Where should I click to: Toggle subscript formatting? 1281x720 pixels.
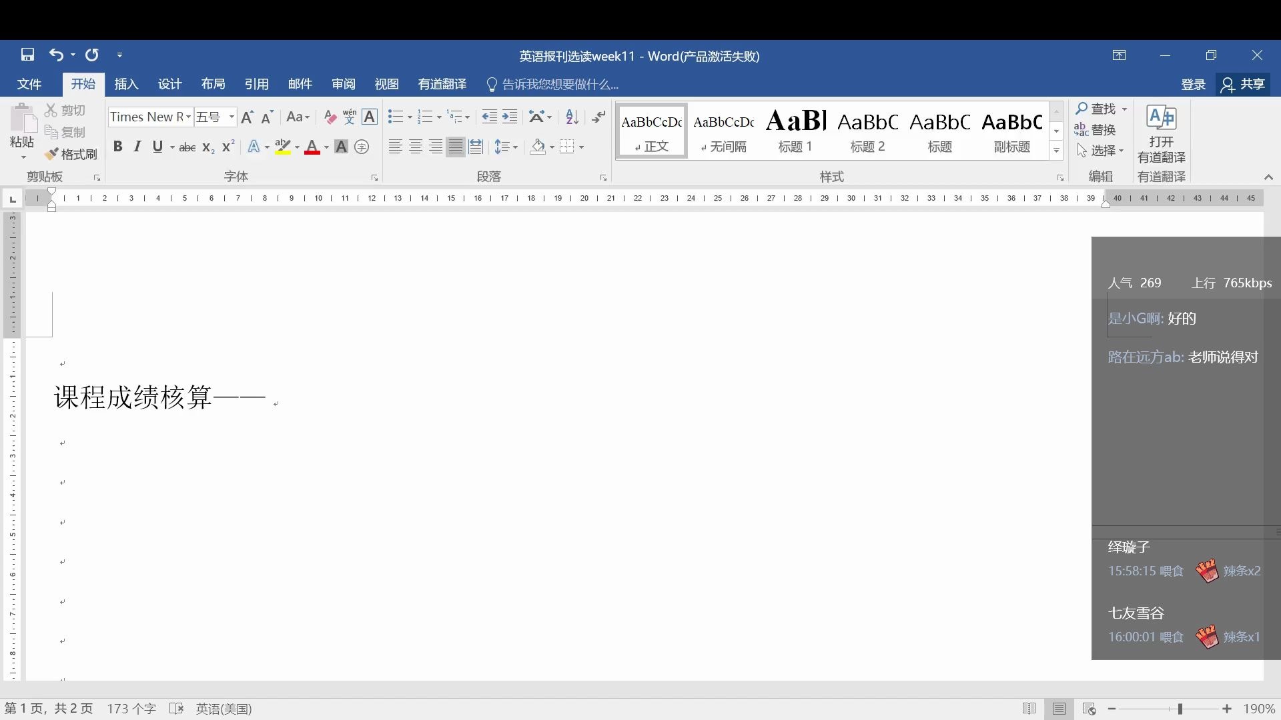208,147
